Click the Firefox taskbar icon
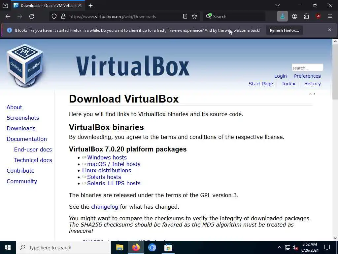This screenshot has height=254, width=338. click(x=136, y=247)
